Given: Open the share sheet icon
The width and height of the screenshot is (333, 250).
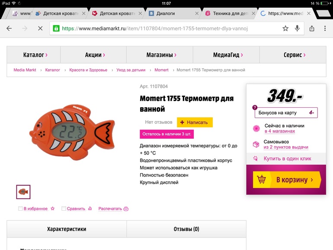Looking at the screenshot, I should click(312, 29).
